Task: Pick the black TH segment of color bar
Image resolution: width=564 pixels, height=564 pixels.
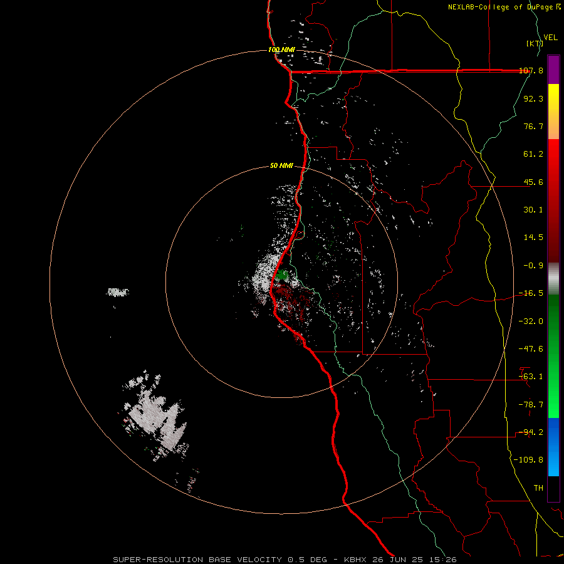Action: 553,488
